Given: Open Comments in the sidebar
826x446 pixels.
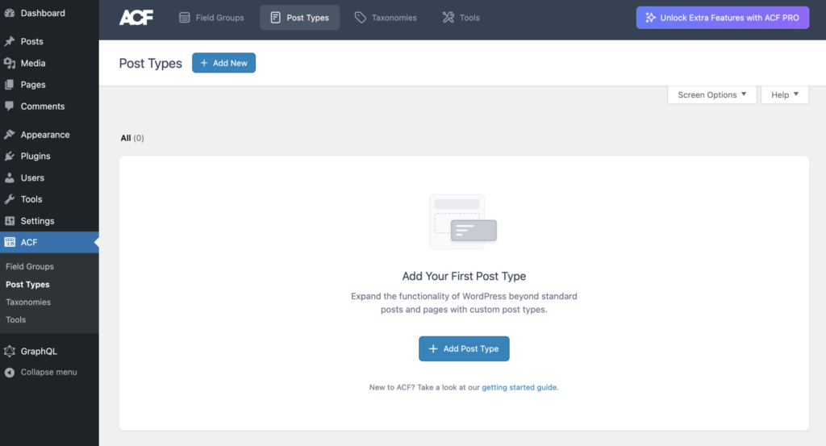Looking at the screenshot, I should click(42, 106).
